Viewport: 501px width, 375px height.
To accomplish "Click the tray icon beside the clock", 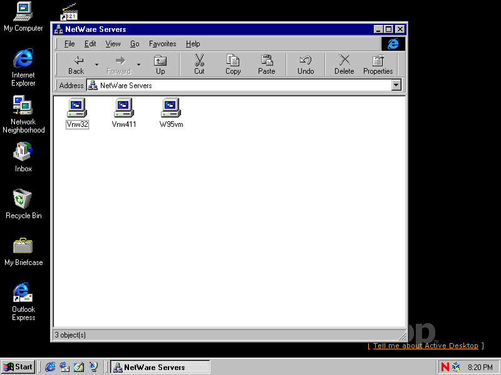I will [457, 367].
